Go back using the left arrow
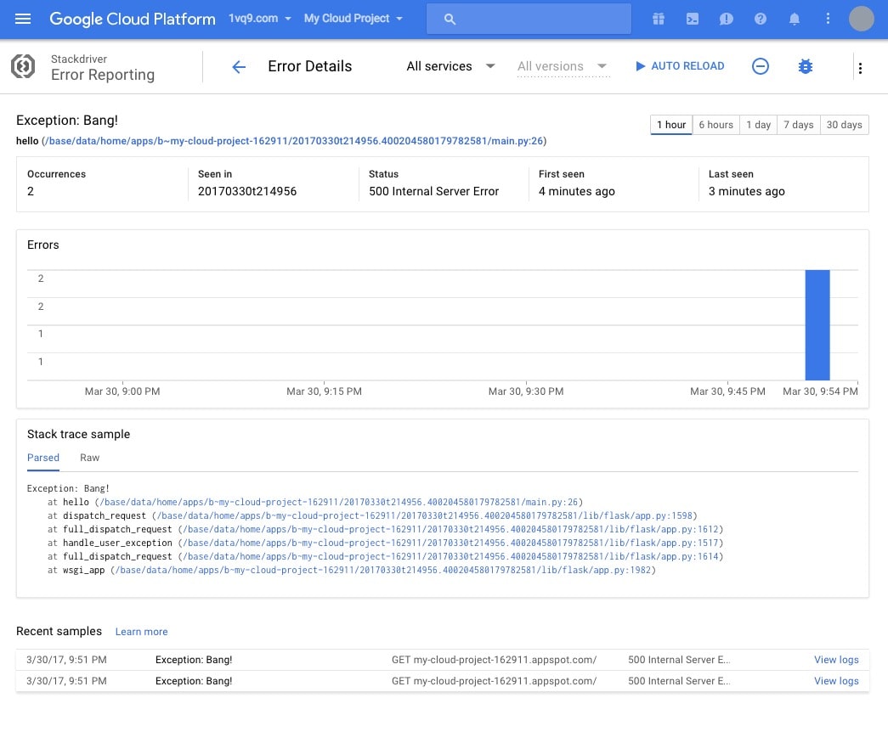Screen dimensions: 888x743 (239, 67)
